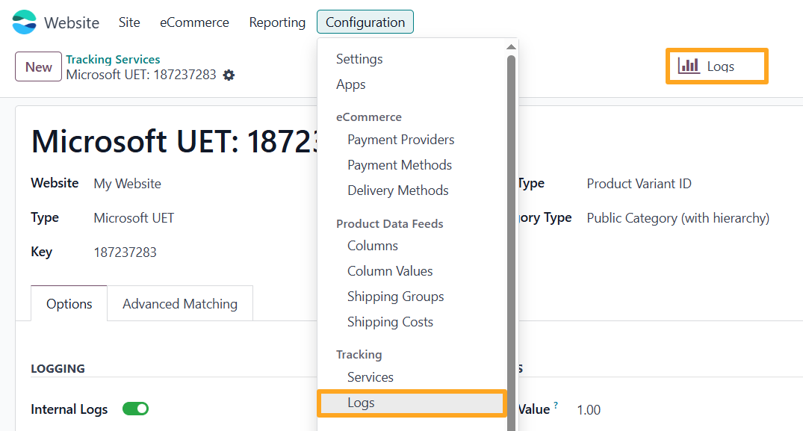Collapse the Configuration menu
The width and height of the screenshot is (803, 431).
click(x=365, y=22)
